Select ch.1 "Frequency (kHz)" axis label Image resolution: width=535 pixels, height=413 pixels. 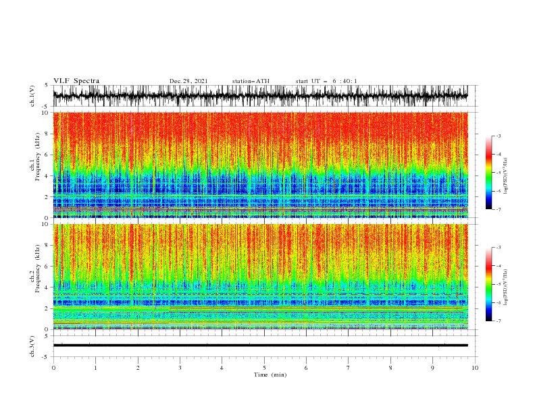point(38,155)
